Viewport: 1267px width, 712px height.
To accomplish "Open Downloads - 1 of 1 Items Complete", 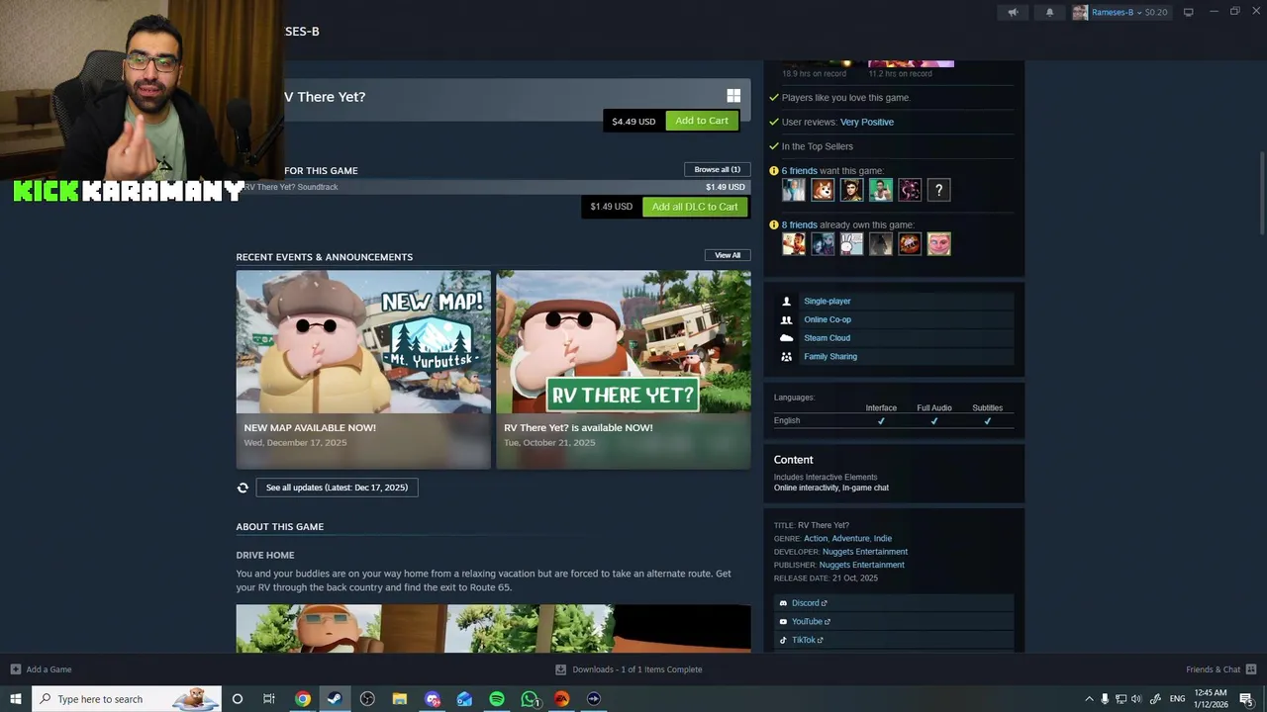I will point(629,669).
